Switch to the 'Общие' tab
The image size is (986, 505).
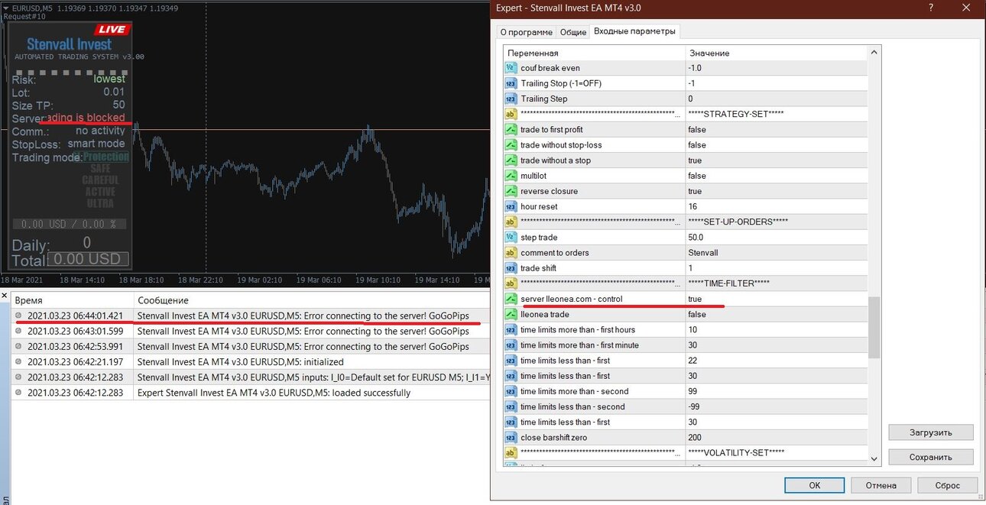pyautogui.click(x=573, y=32)
